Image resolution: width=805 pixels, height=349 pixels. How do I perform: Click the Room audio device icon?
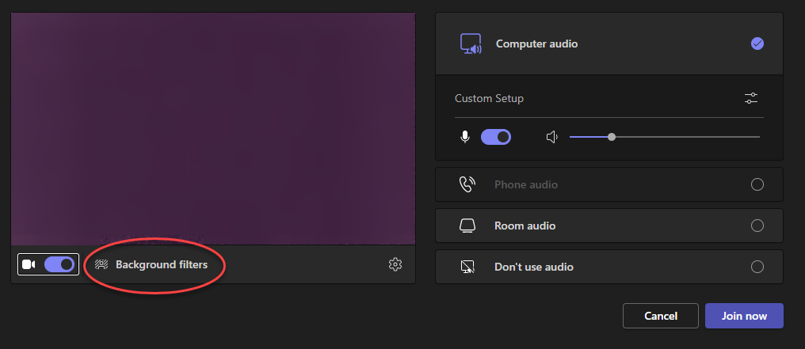click(x=467, y=226)
